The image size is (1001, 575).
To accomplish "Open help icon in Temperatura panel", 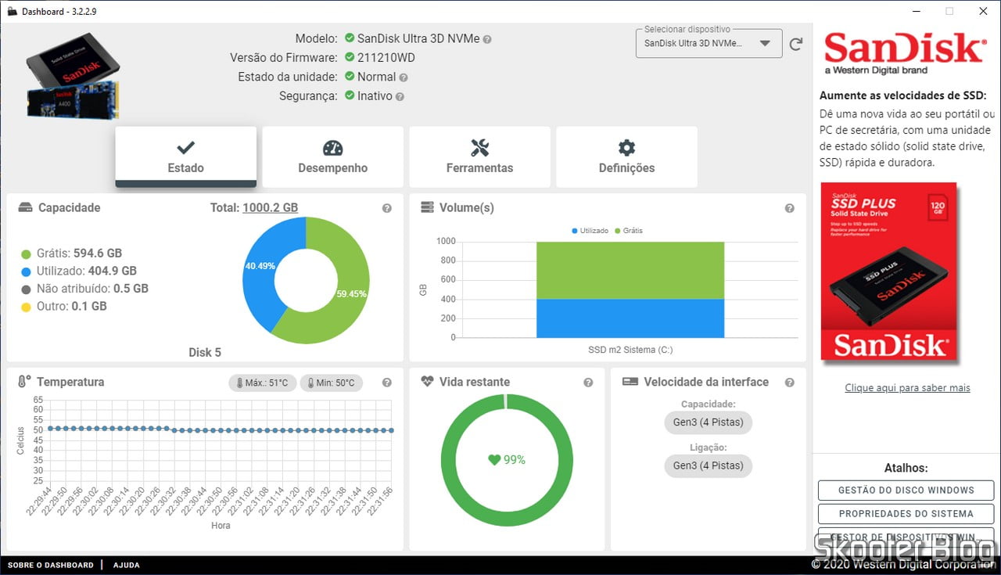I will 387,383.
